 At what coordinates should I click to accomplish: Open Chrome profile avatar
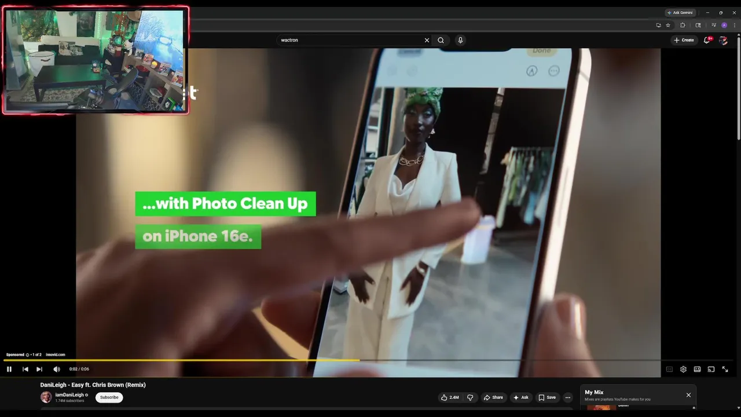[x=724, y=25]
